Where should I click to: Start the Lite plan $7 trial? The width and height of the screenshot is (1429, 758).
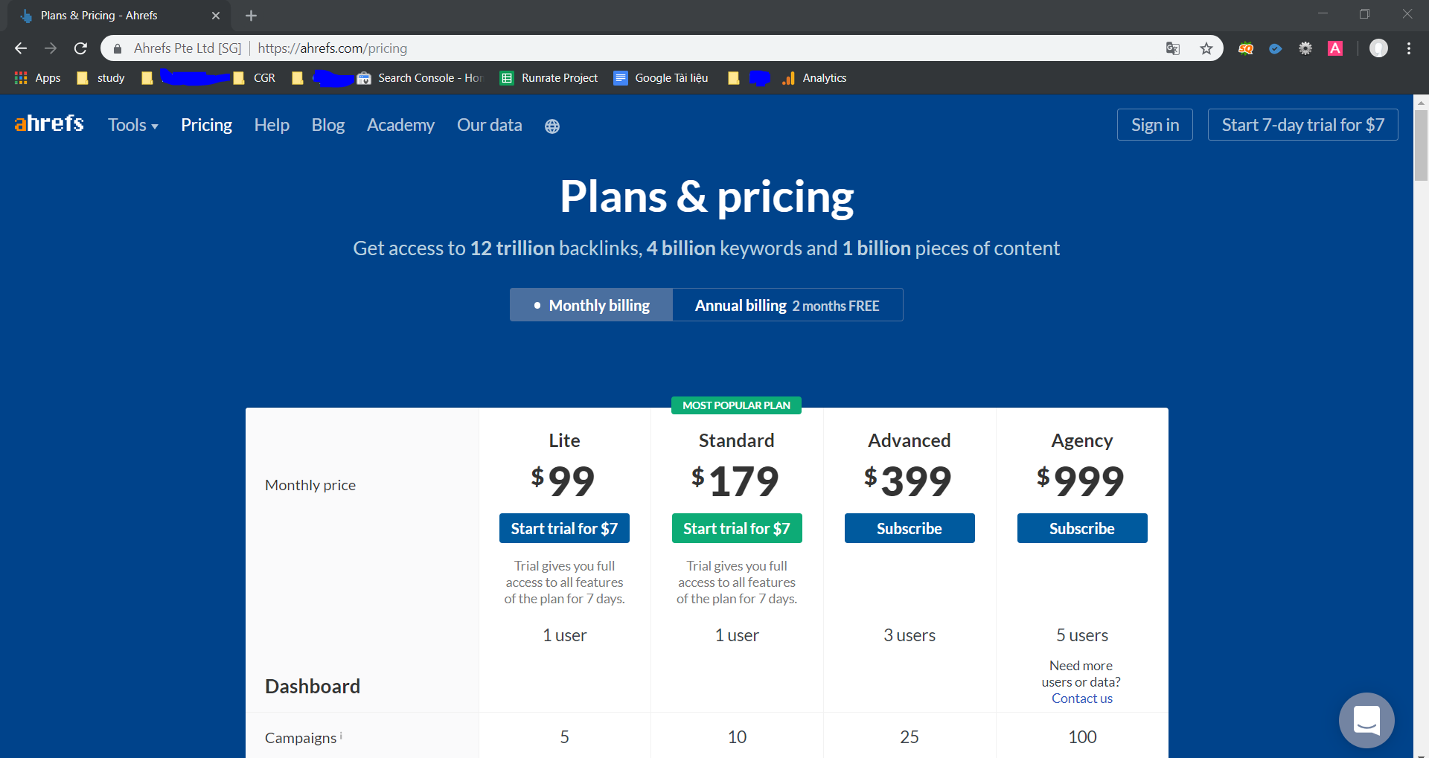point(564,528)
